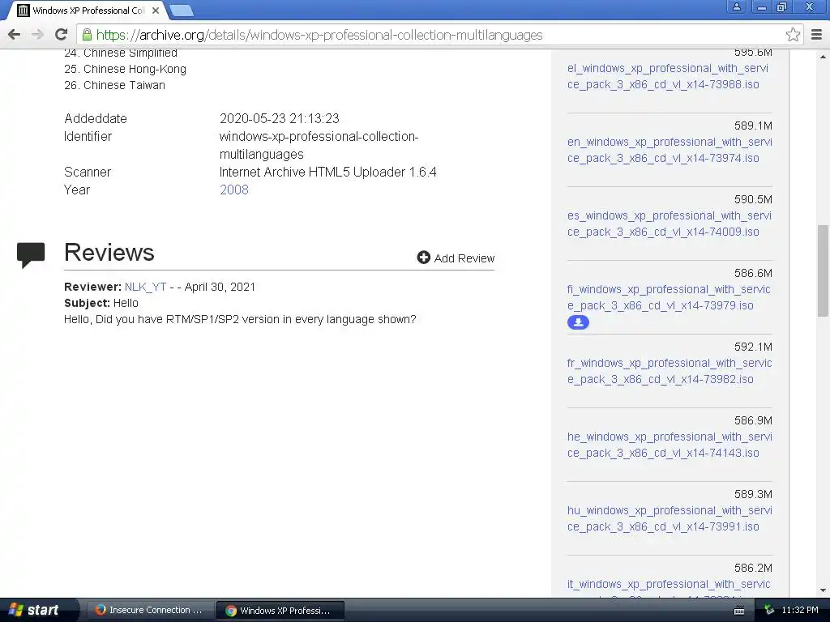Click the 586.9M file size label
The height and width of the screenshot is (622, 830).
pyautogui.click(x=753, y=420)
